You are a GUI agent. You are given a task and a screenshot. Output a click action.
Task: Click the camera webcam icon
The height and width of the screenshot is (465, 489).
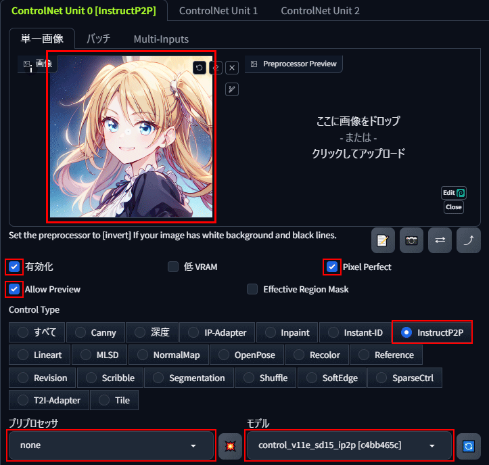pos(411,240)
